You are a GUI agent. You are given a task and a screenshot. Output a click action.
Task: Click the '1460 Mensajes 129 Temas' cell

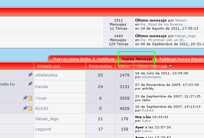[119, 40]
